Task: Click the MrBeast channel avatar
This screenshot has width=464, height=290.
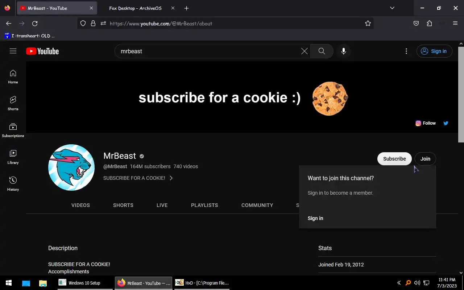Action: click(x=71, y=167)
